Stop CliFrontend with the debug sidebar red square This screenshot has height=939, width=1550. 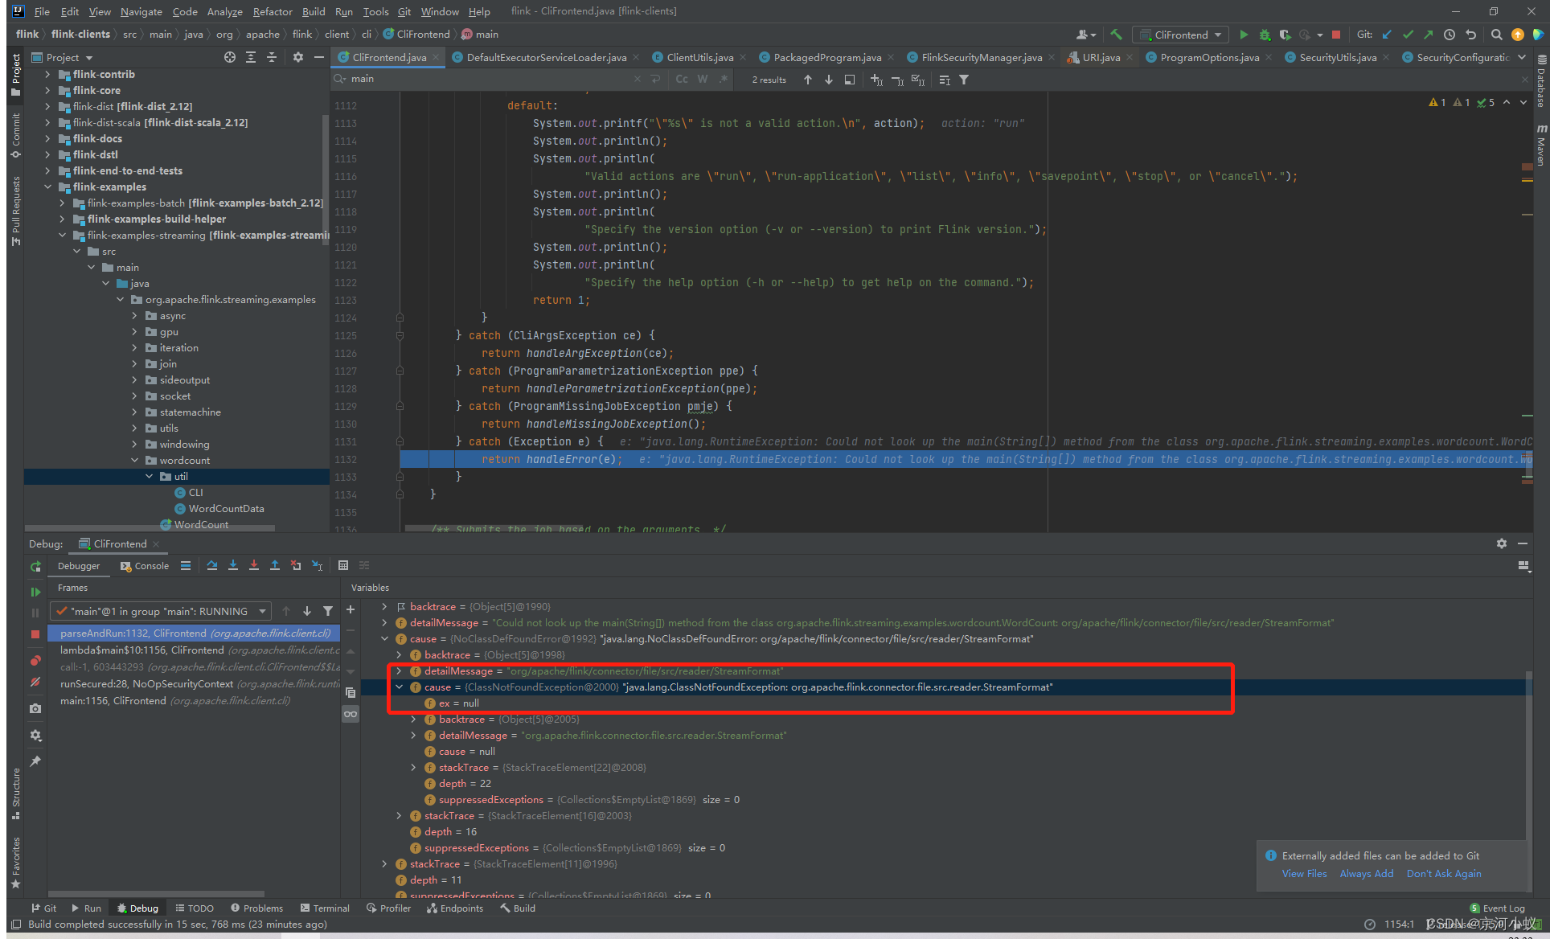click(35, 634)
